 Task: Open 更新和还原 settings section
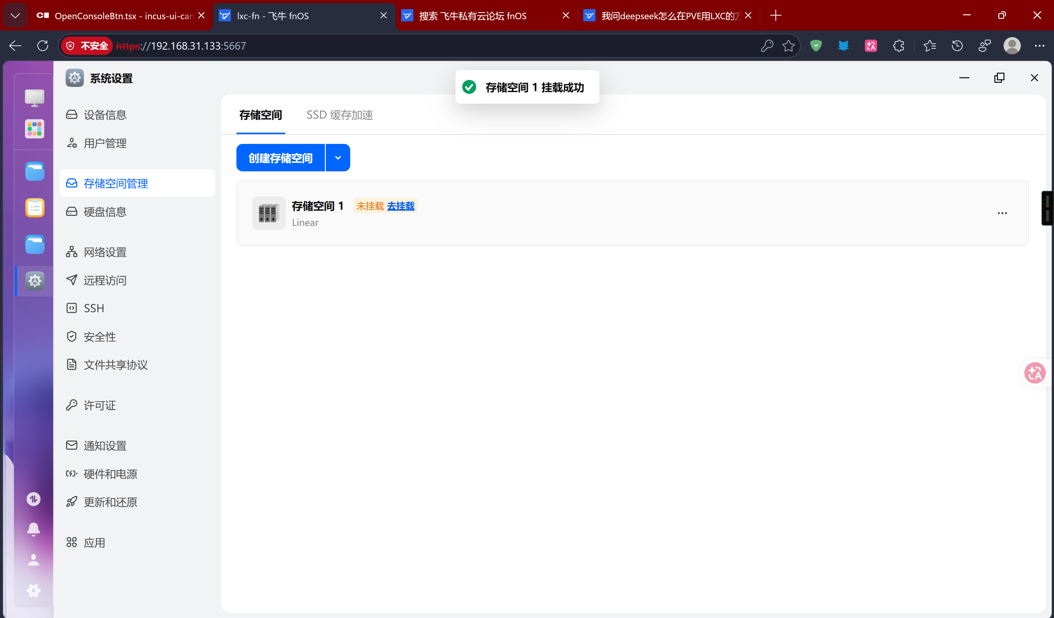point(110,502)
